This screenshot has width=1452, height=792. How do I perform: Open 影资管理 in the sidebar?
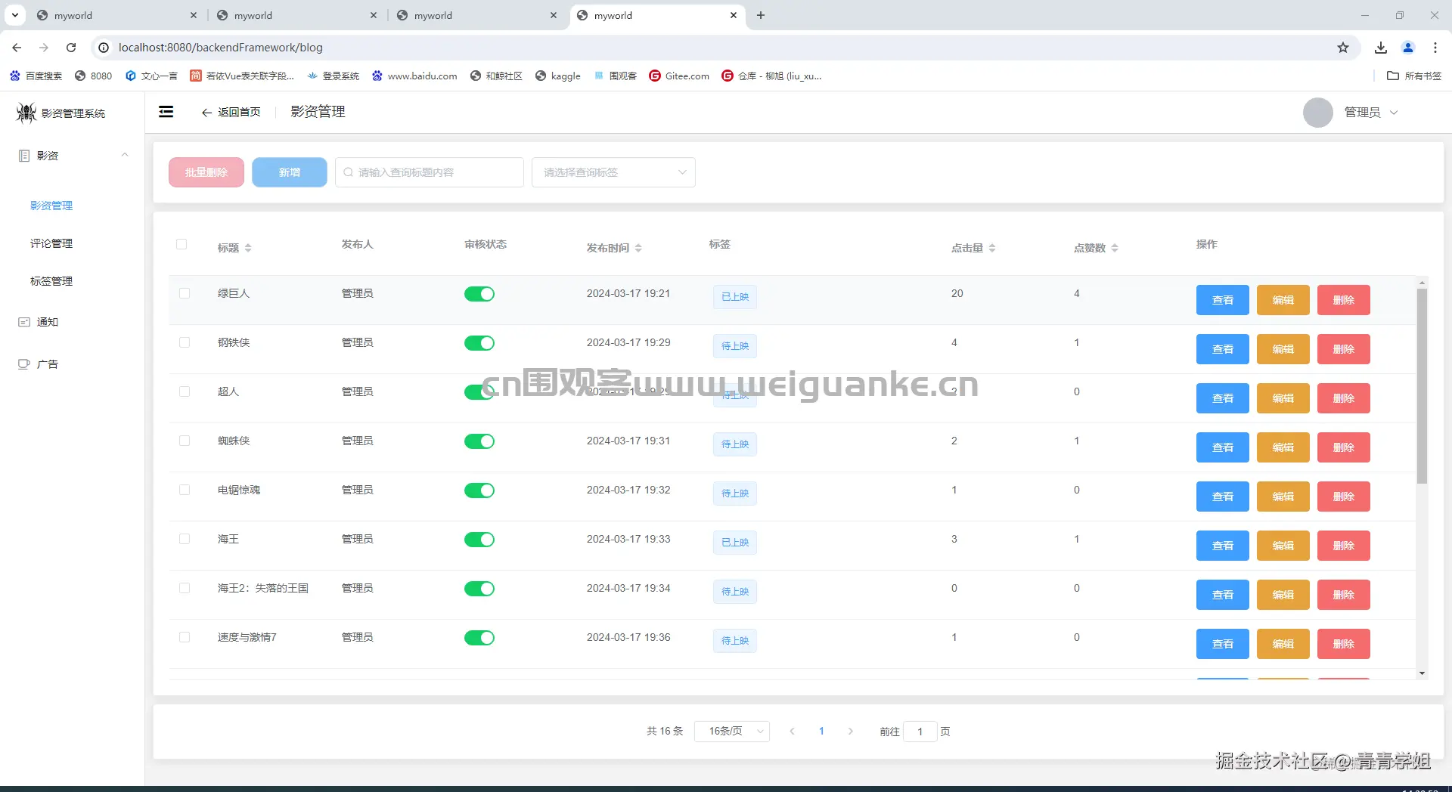tap(51, 206)
